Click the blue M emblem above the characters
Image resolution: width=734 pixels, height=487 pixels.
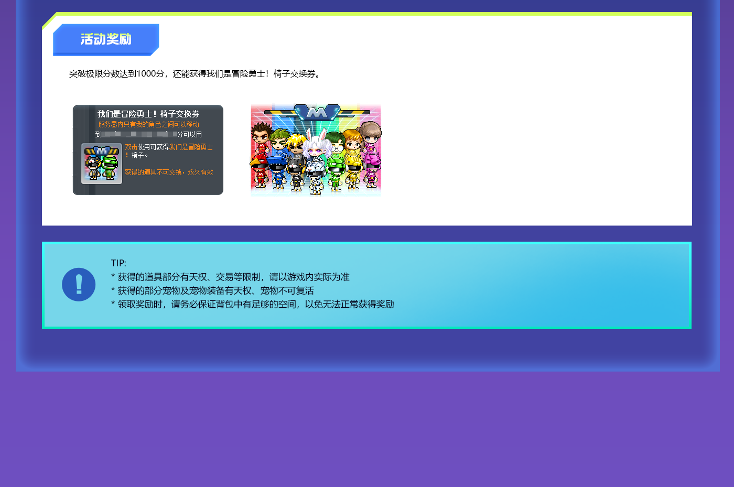(x=317, y=112)
